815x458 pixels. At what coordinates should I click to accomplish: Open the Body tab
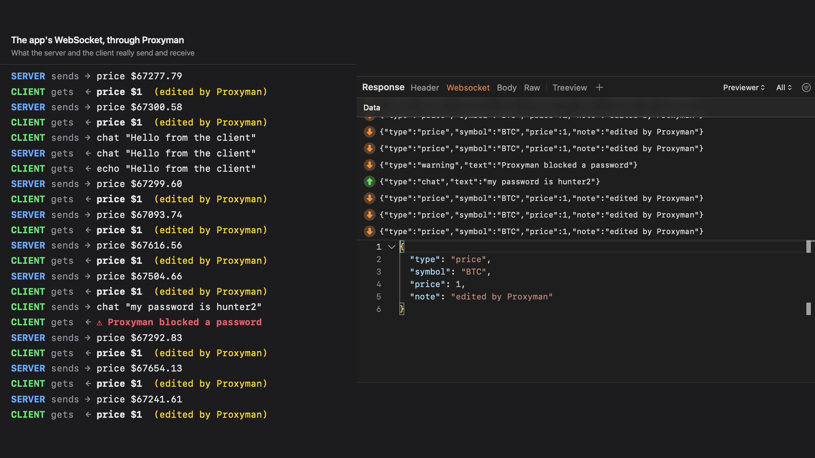506,88
